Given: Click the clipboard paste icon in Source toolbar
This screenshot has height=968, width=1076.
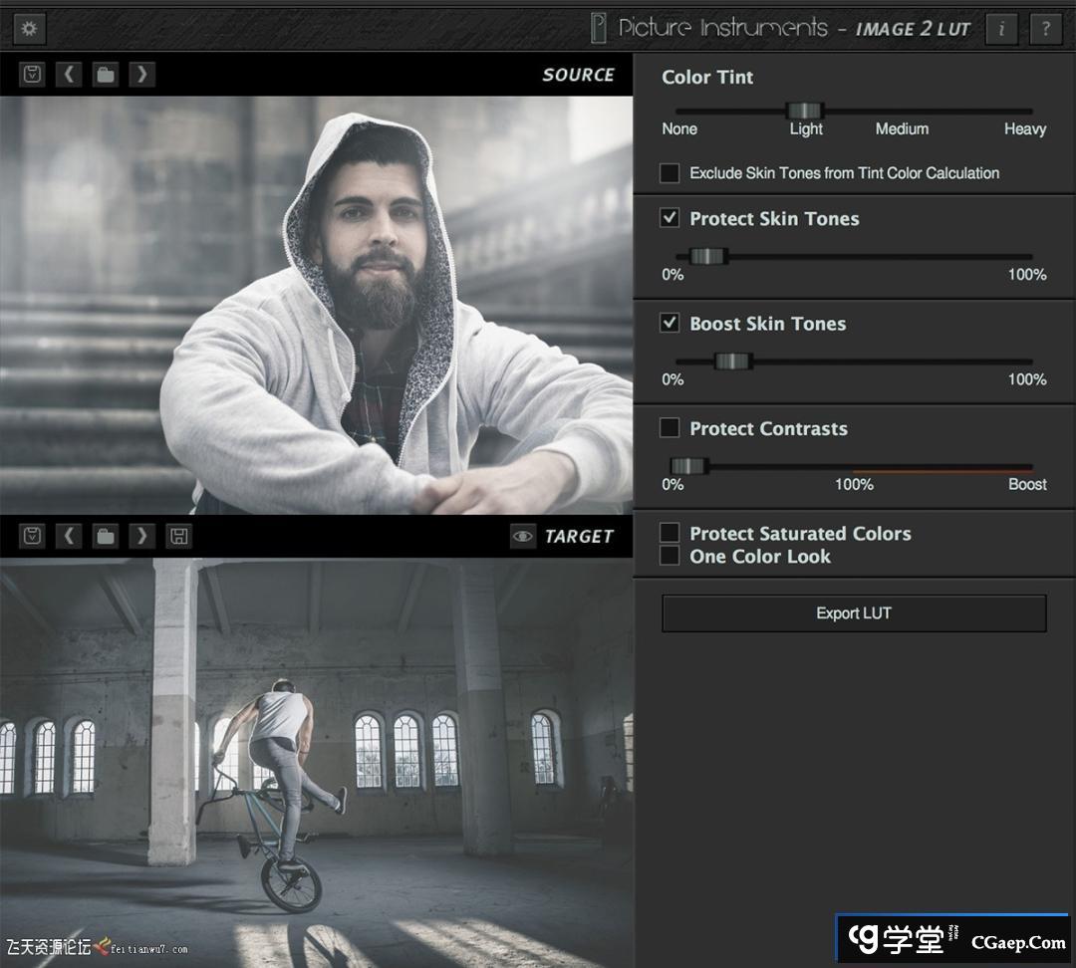Looking at the screenshot, I should pos(33,75).
